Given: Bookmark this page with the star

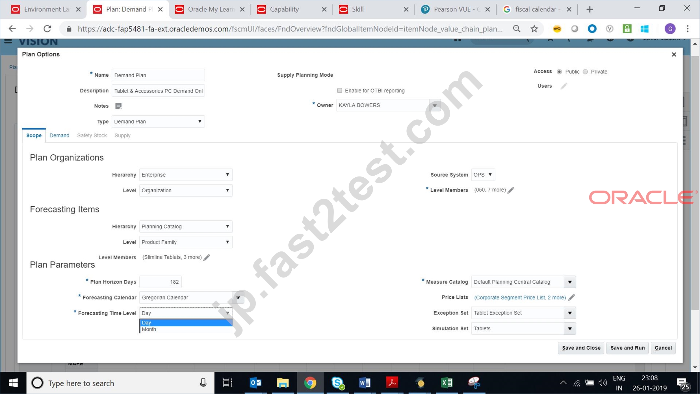Looking at the screenshot, I should point(534,29).
